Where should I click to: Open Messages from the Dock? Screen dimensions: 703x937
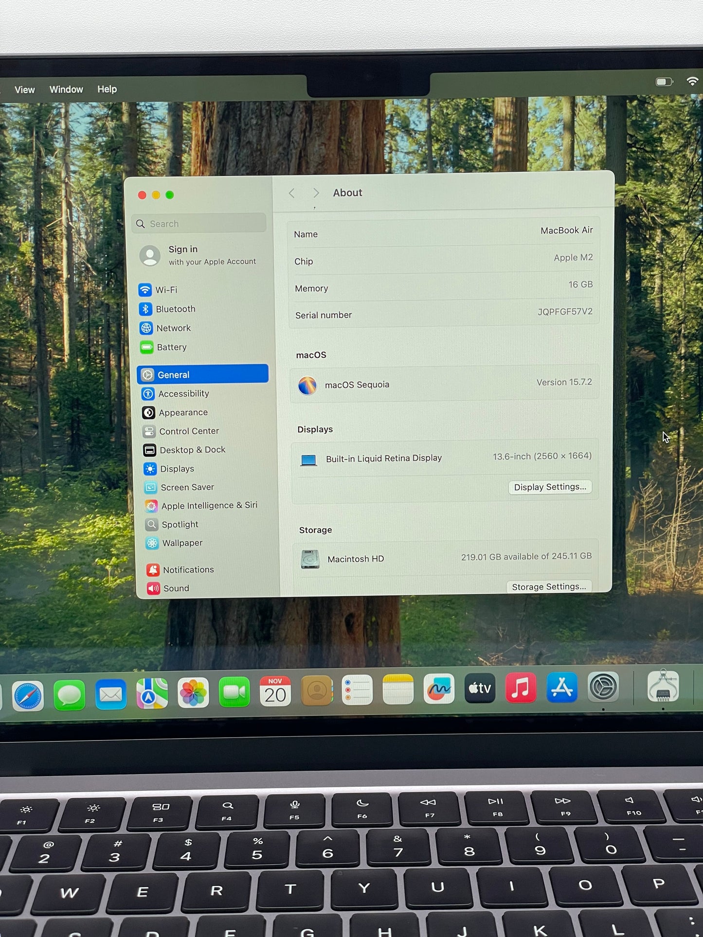(x=70, y=695)
